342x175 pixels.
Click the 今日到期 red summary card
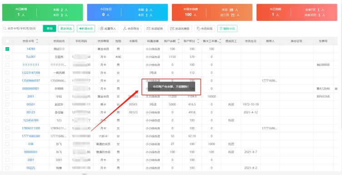[297, 12]
